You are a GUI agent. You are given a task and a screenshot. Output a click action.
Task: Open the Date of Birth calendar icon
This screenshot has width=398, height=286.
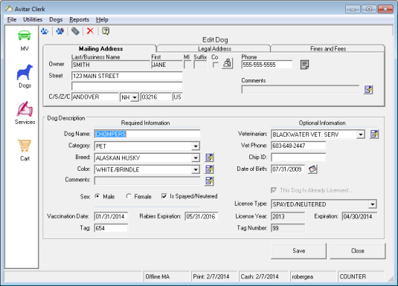[312, 169]
